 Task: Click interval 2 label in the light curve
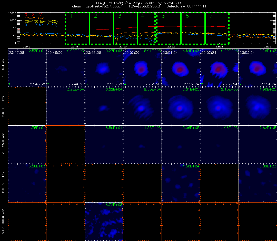pyautogui.click(x=96, y=16)
